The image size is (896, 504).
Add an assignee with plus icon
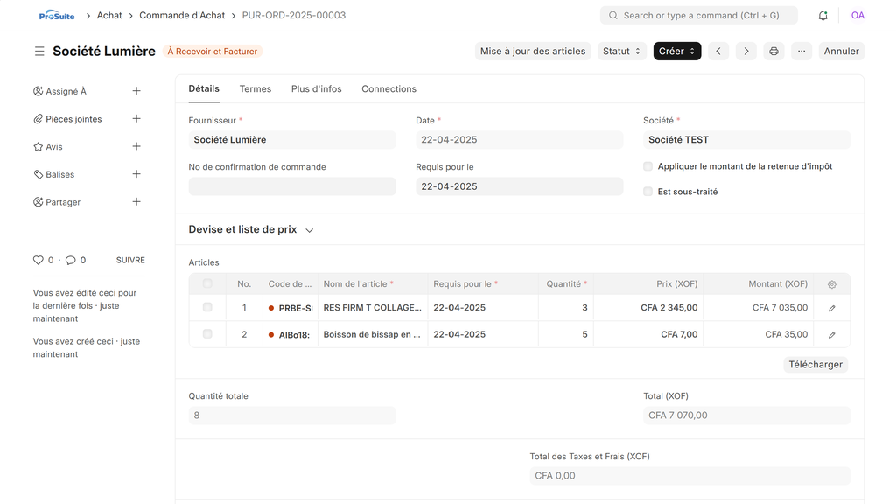[x=136, y=91]
